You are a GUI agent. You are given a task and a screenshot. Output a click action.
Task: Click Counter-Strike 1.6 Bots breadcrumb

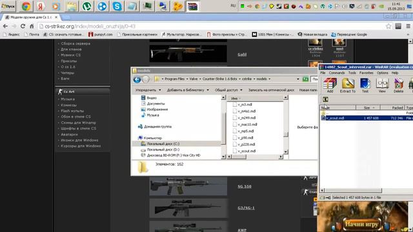(x=219, y=79)
